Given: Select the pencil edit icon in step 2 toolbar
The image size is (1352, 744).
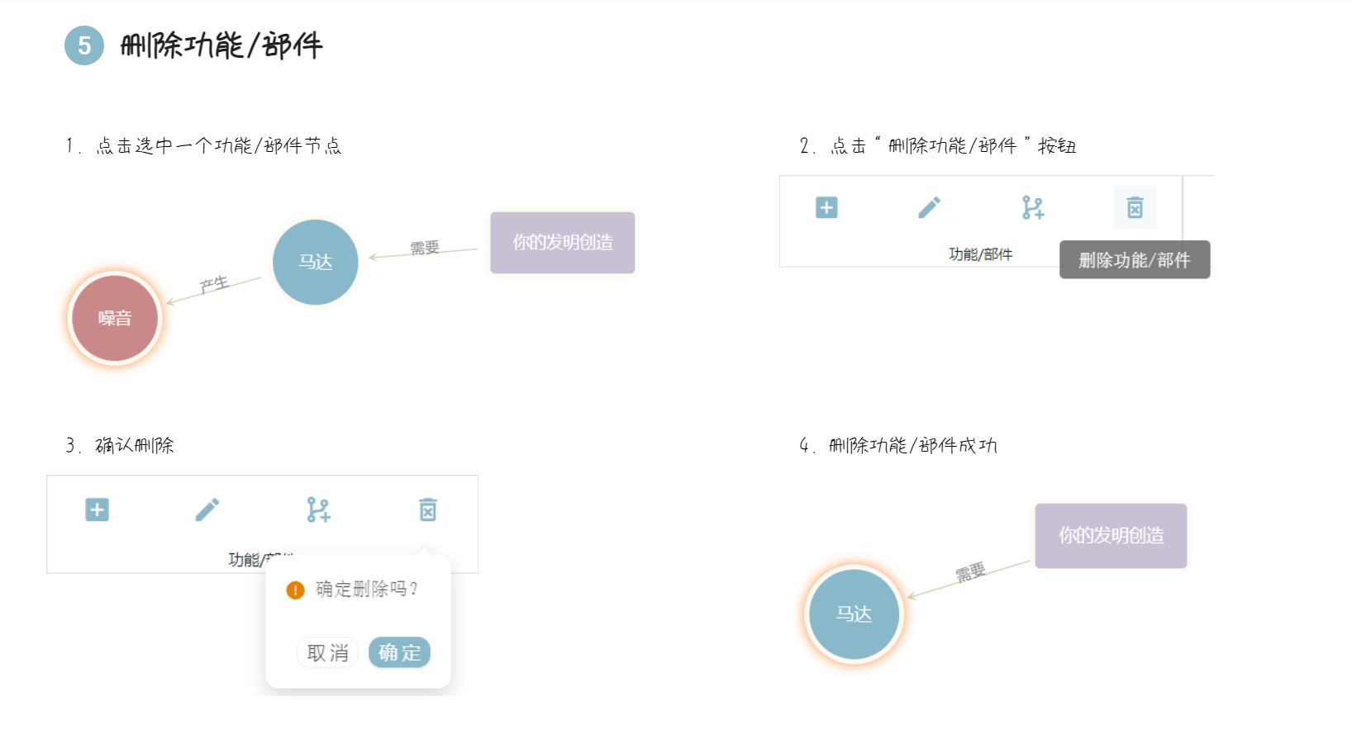Looking at the screenshot, I should click(x=929, y=207).
